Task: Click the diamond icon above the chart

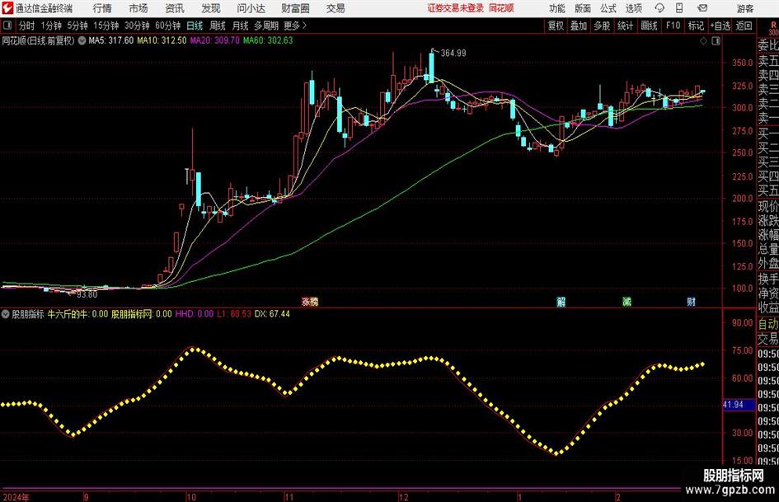Action: (x=703, y=41)
